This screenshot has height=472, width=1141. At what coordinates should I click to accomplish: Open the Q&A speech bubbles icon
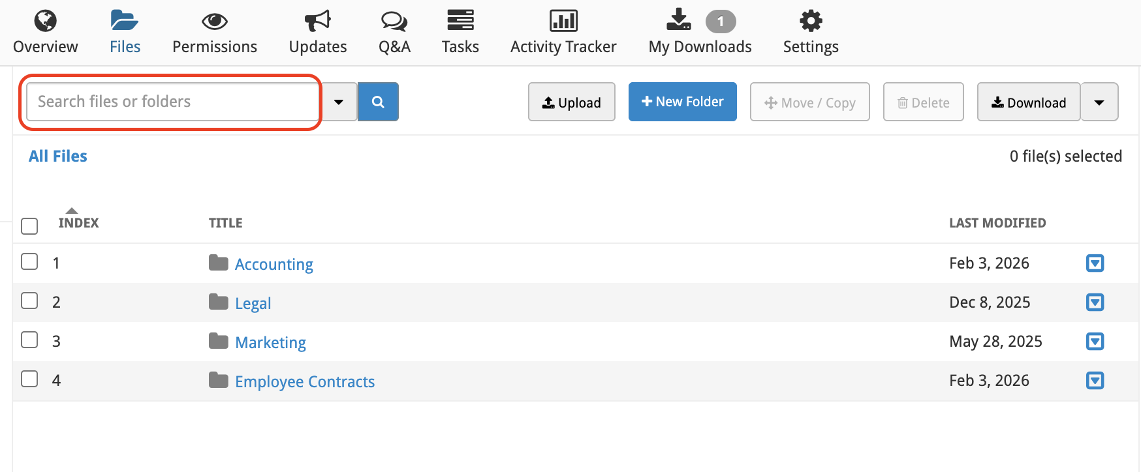[394, 22]
